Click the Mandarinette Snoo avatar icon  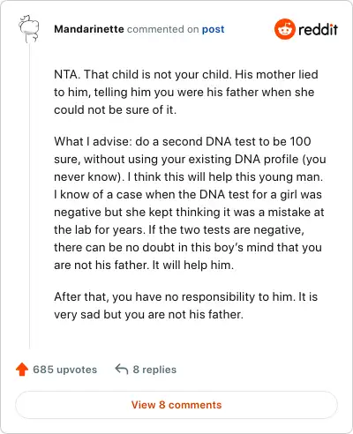(29, 29)
